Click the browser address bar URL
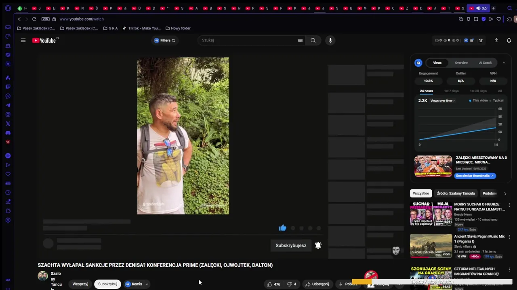The height and width of the screenshot is (290, 517). [82, 19]
